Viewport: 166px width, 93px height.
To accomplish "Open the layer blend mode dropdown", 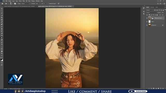I will (151, 13).
